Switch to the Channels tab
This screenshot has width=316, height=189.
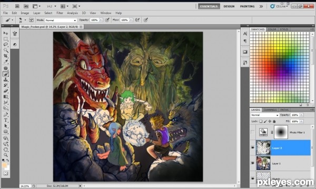pos(270,110)
